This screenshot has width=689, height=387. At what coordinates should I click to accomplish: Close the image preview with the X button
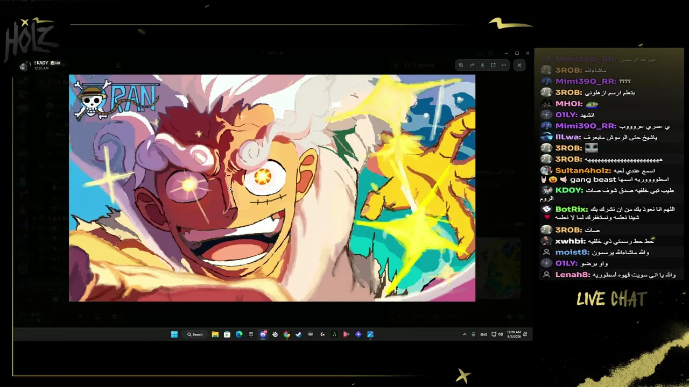point(519,65)
